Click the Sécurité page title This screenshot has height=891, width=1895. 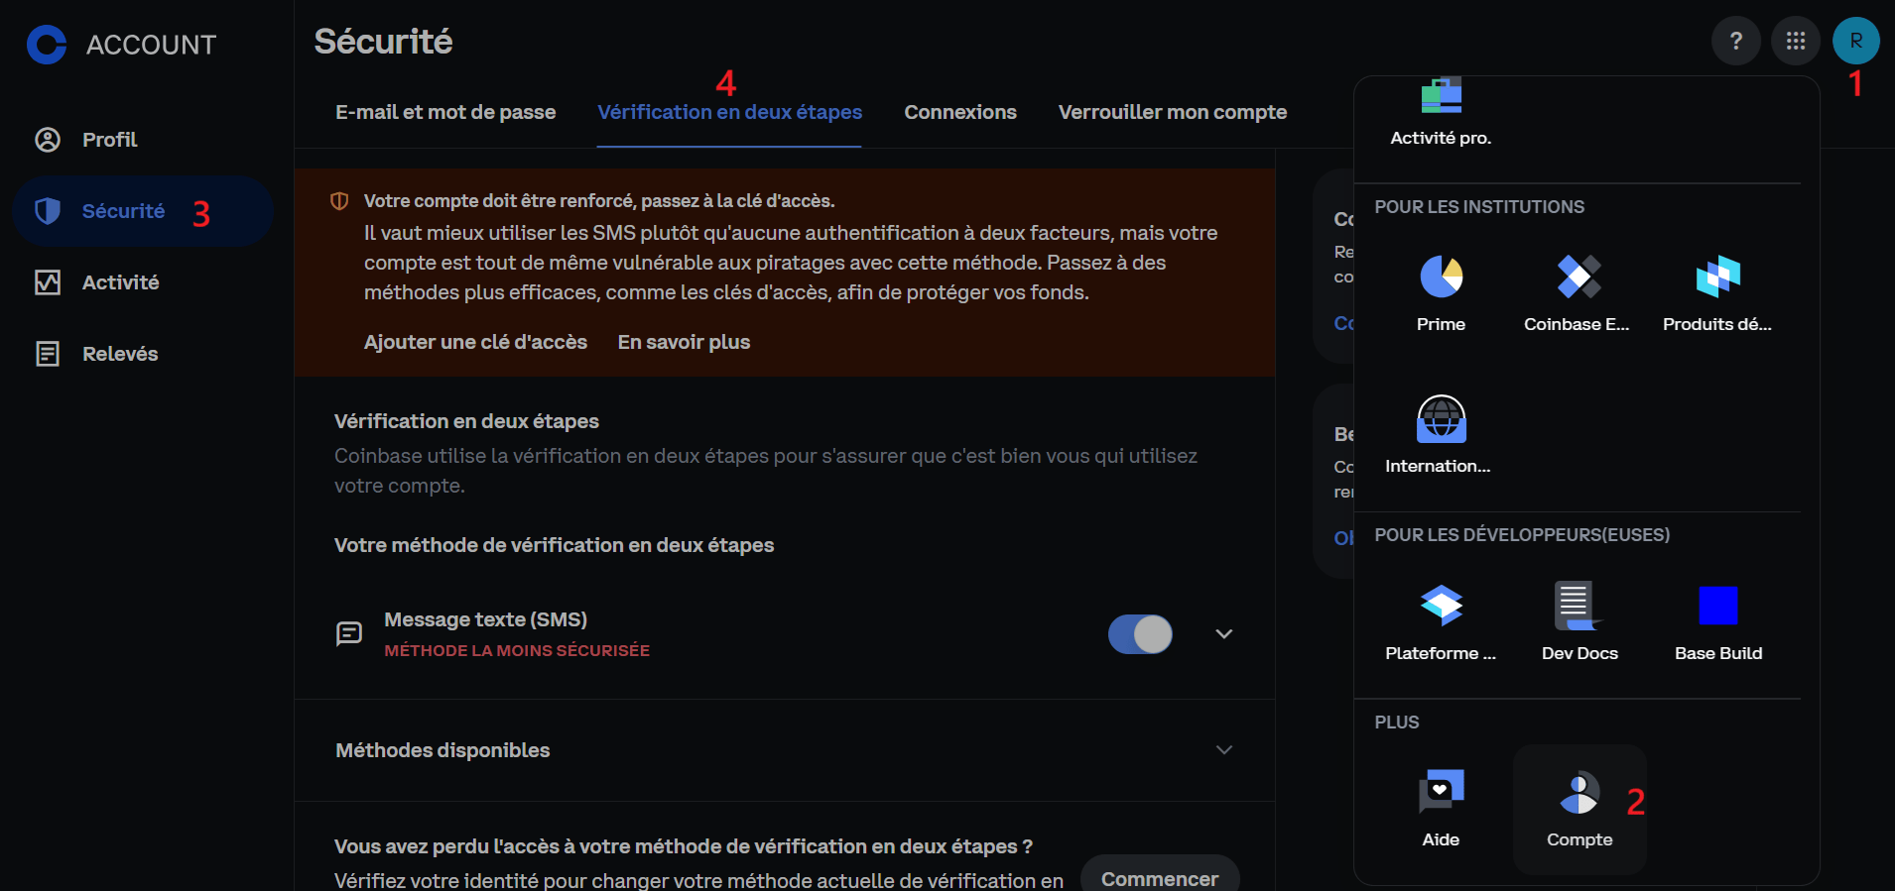(383, 42)
